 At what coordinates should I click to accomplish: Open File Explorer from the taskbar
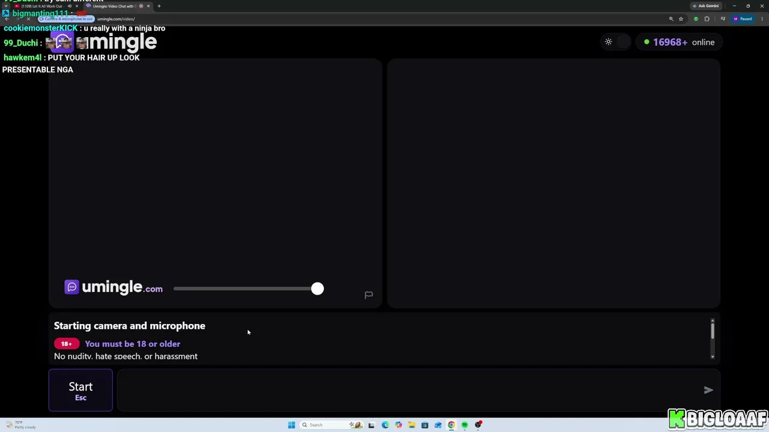[x=412, y=425]
